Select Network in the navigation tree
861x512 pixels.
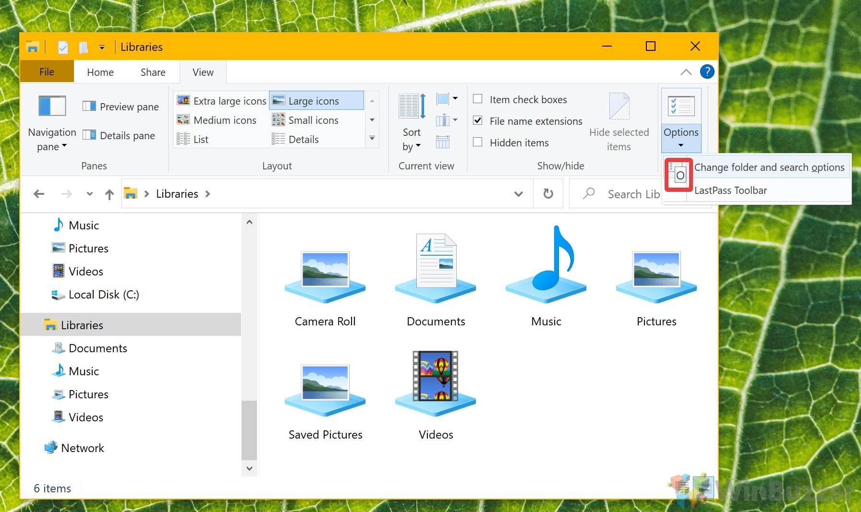tap(82, 448)
